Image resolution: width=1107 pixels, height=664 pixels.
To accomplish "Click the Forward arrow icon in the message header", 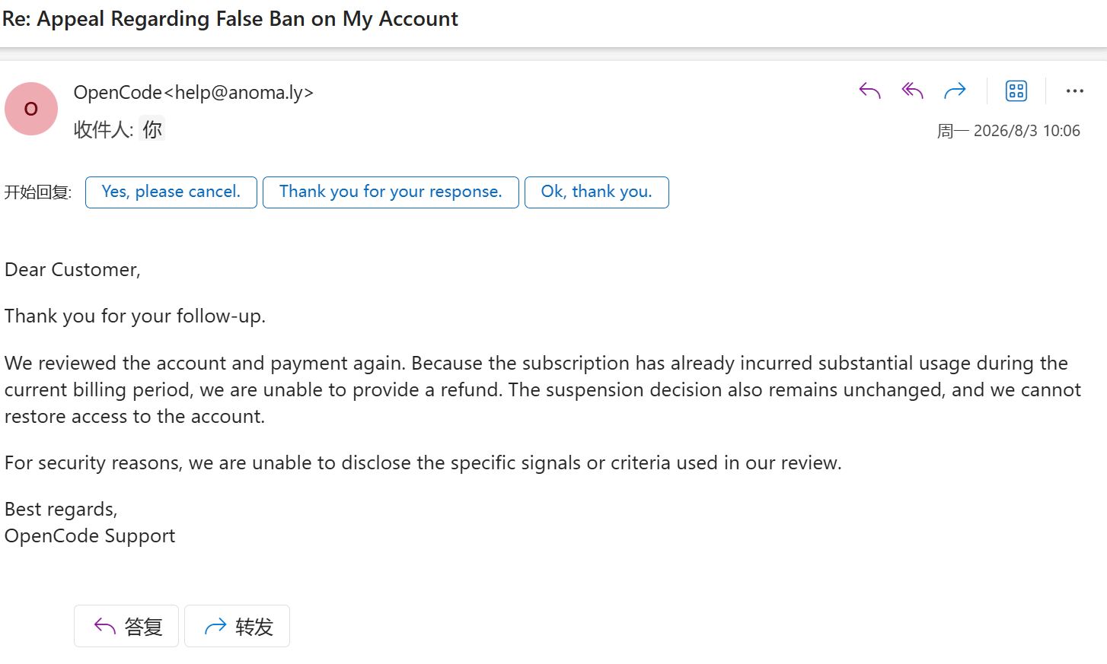I will (x=955, y=91).
